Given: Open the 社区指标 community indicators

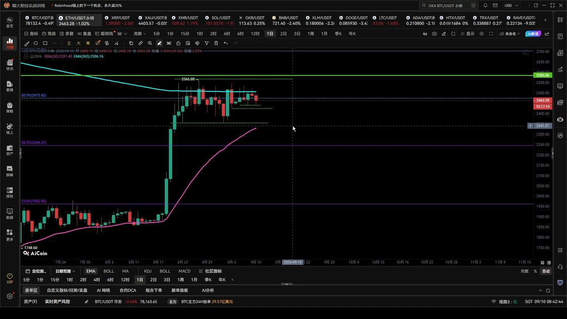Looking at the screenshot, I should (211, 271).
